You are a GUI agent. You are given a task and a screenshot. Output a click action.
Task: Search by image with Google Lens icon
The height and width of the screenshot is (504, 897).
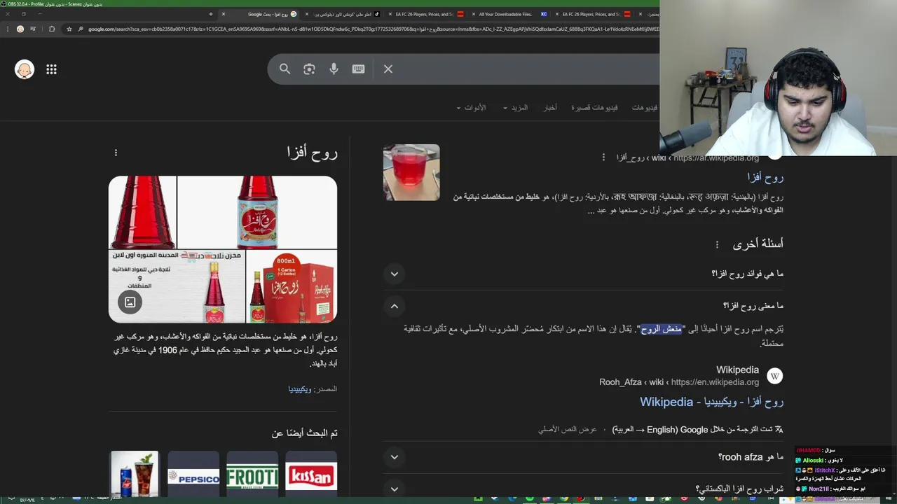309,69
